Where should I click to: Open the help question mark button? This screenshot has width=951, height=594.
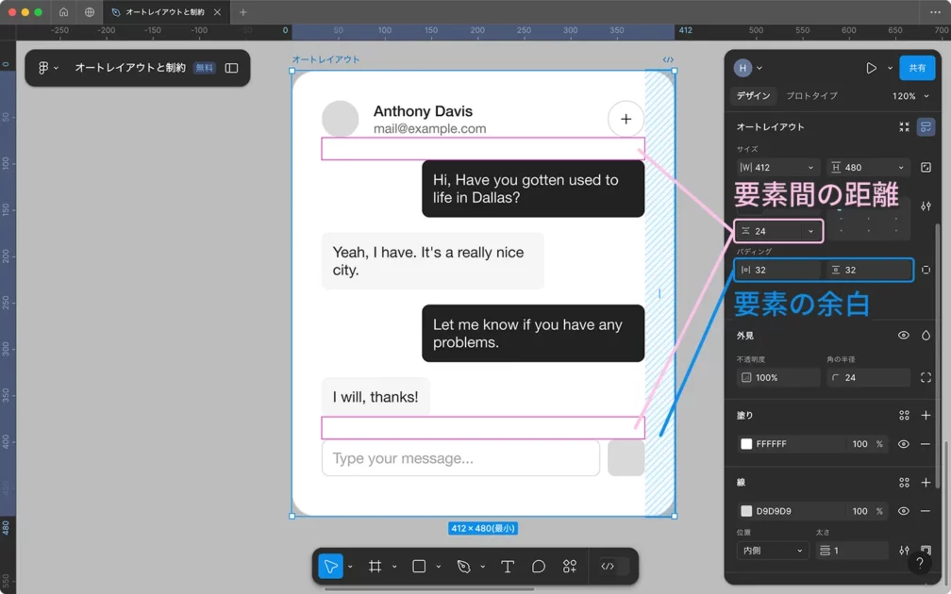tap(919, 563)
